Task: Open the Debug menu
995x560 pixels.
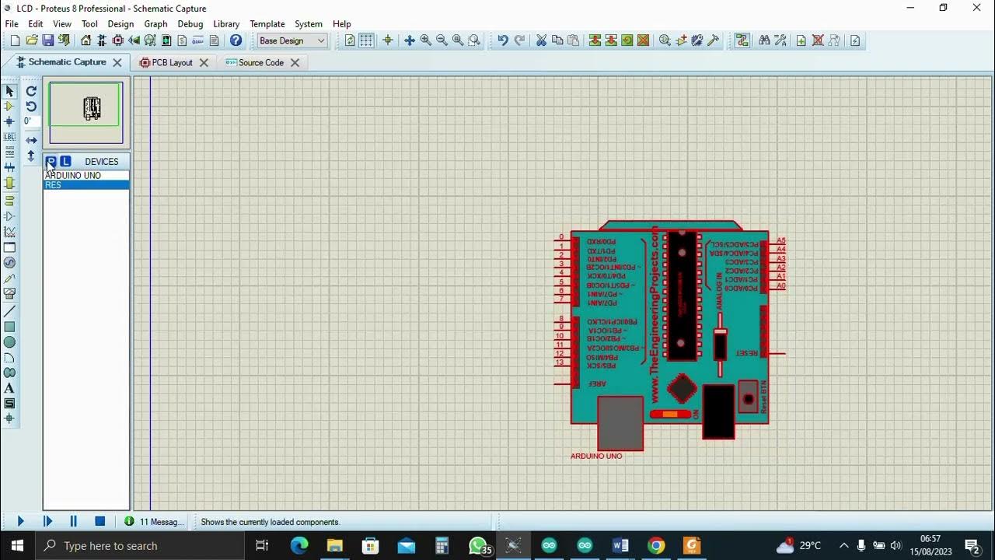Action: pos(190,24)
